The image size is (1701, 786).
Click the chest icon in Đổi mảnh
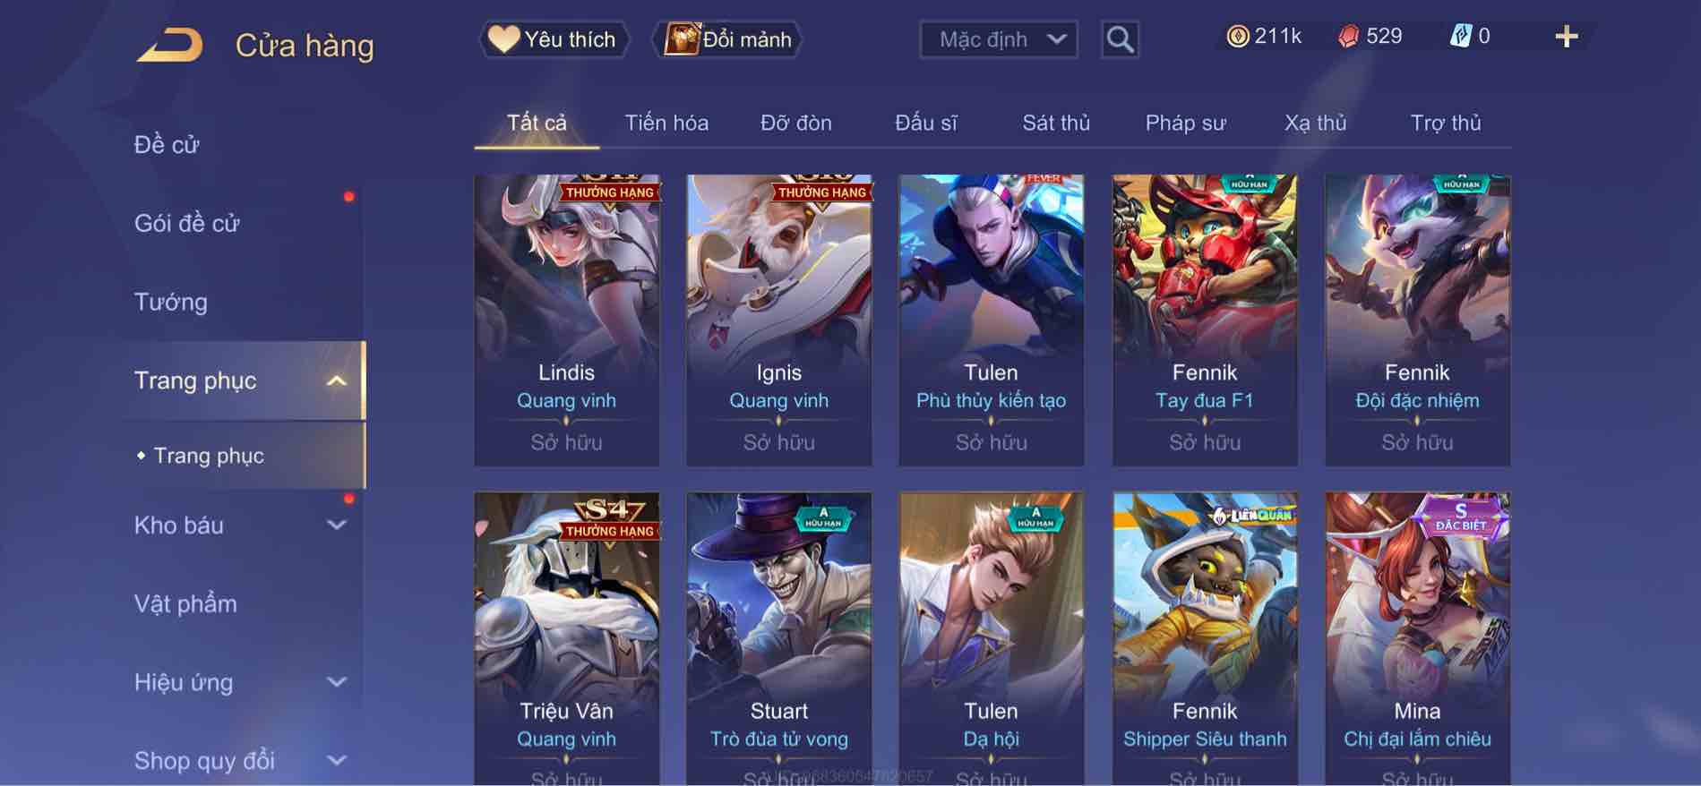coord(682,39)
